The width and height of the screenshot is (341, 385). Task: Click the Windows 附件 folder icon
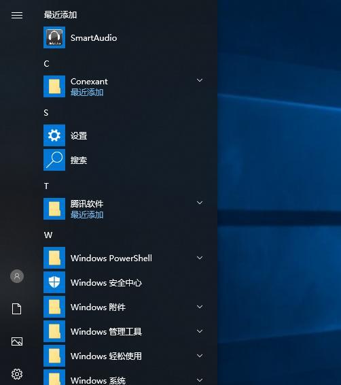(54, 307)
